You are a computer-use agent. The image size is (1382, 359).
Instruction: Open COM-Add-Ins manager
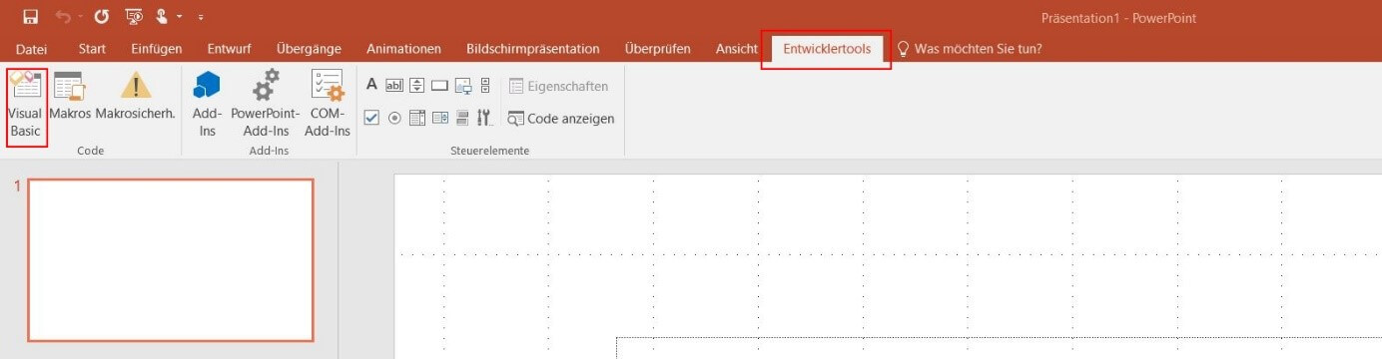328,104
